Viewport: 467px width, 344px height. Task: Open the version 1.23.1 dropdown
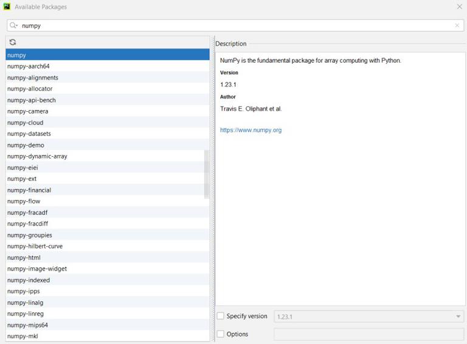[368, 316]
